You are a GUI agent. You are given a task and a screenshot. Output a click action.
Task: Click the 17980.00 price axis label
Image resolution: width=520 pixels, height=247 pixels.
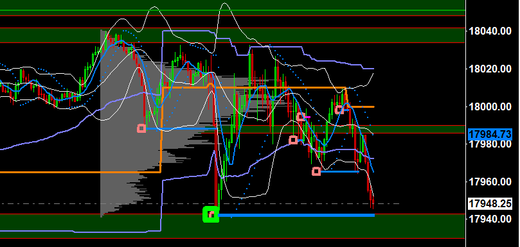point(490,144)
